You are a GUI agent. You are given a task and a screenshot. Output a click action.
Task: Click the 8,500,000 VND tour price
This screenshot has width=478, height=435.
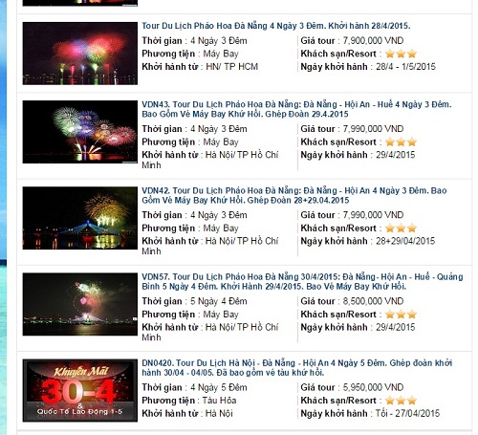pos(373,301)
